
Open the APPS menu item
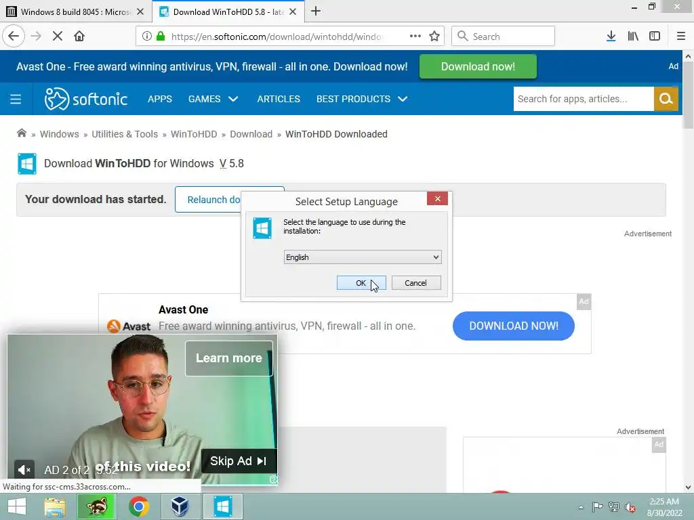tap(160, 99)
